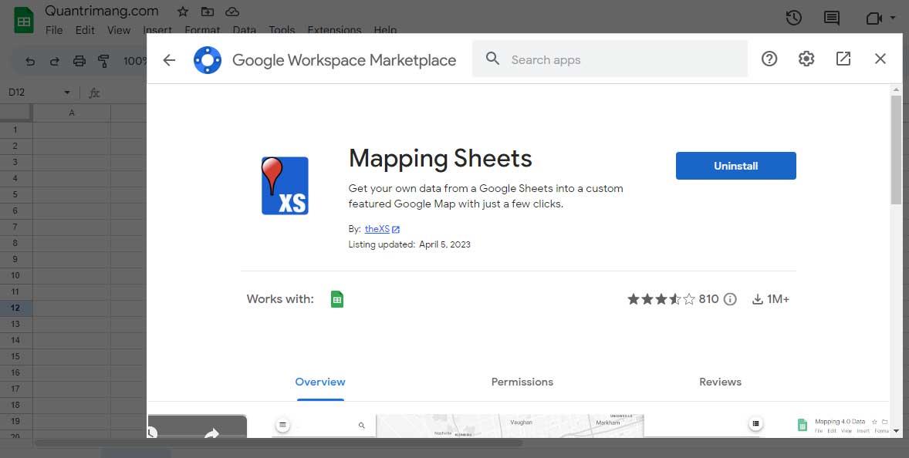Open the Name box dropdown arrow

66,93
